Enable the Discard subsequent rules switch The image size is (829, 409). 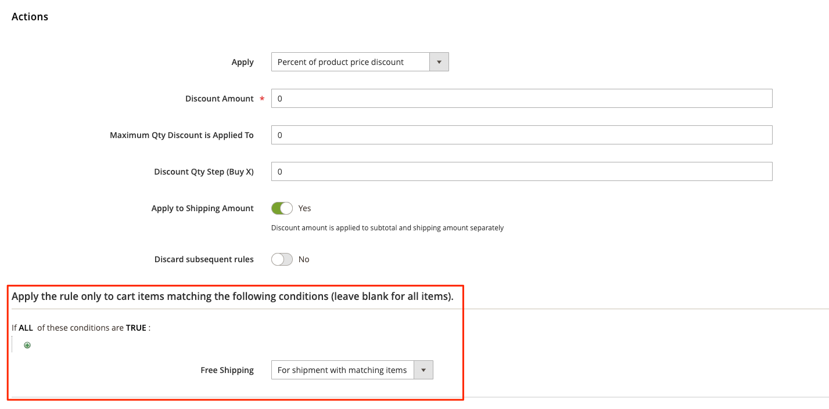pos(282,259)
